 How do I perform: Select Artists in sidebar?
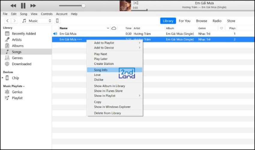tap(26, 40)
